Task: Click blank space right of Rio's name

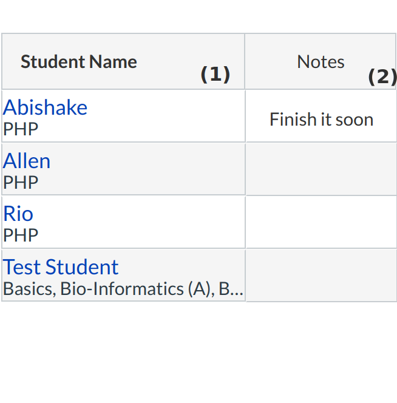Action: pos(140,214)
